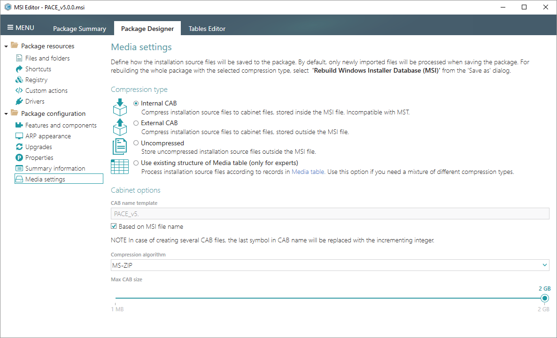This screenshot has height=338, width=557.
Task: Follow the Media table hyperlink
Action: (x=308, y=172)
